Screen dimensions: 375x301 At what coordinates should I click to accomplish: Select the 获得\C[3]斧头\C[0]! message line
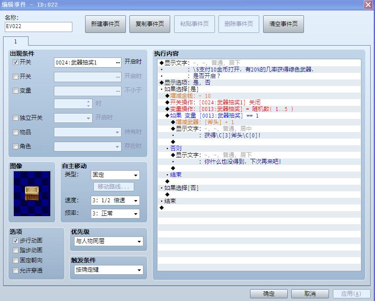(x=259, y=136)
